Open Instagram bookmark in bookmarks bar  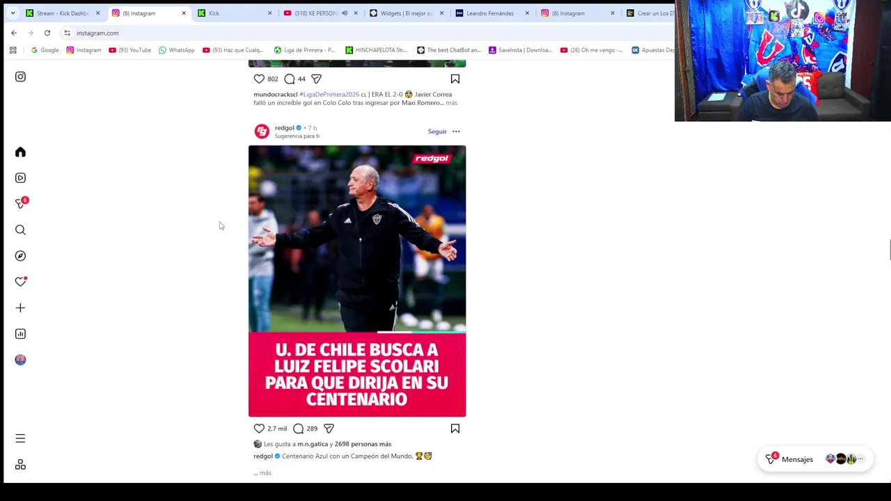[x=84, y=50]
